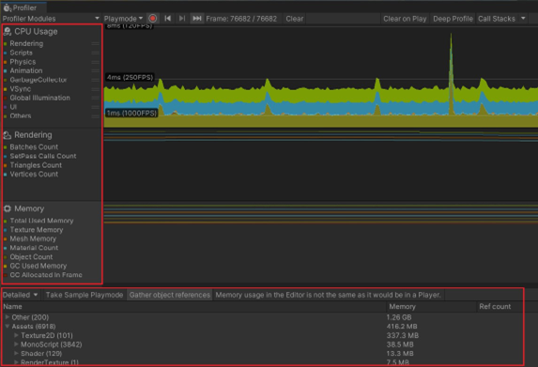Toggle Global Illumination category visibility
This screenshot has width=538, height=367.
pyautogui.click(x=5, y=99)
